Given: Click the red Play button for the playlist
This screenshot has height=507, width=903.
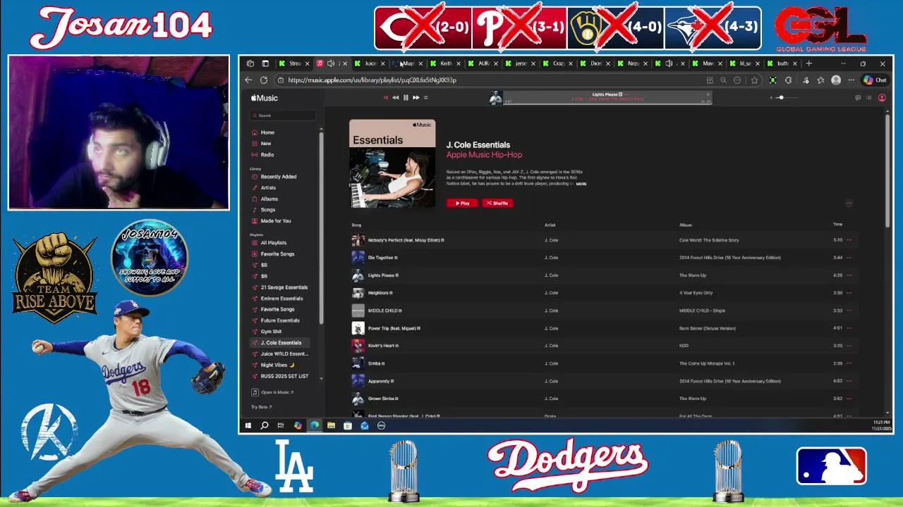Looking at the screenshot, I should [462, 203].
